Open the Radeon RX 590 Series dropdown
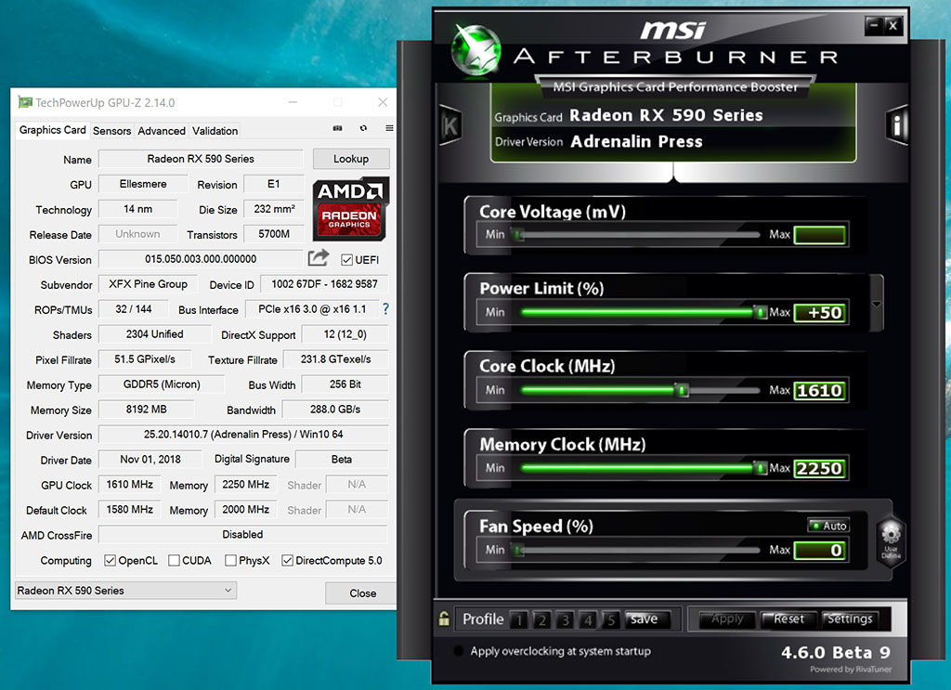 pyautogui.click(x=125, y=590)
